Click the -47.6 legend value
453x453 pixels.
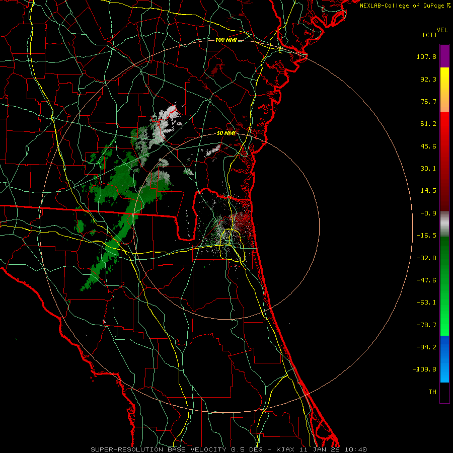click(x=426, y=280)
